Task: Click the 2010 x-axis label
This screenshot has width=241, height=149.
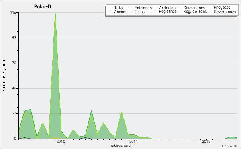Action: [61, 141]
